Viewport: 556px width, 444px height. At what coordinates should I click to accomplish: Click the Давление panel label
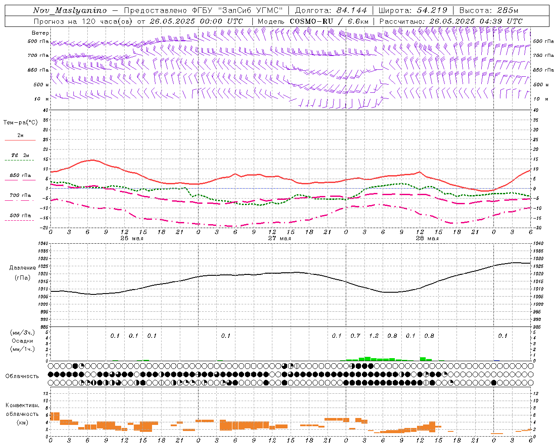[23, 268]
